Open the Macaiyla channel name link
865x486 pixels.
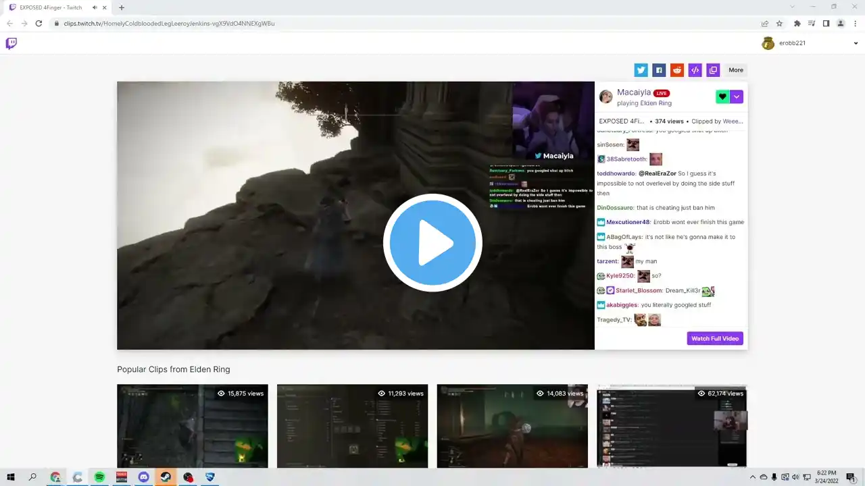(x=634, y=92)
